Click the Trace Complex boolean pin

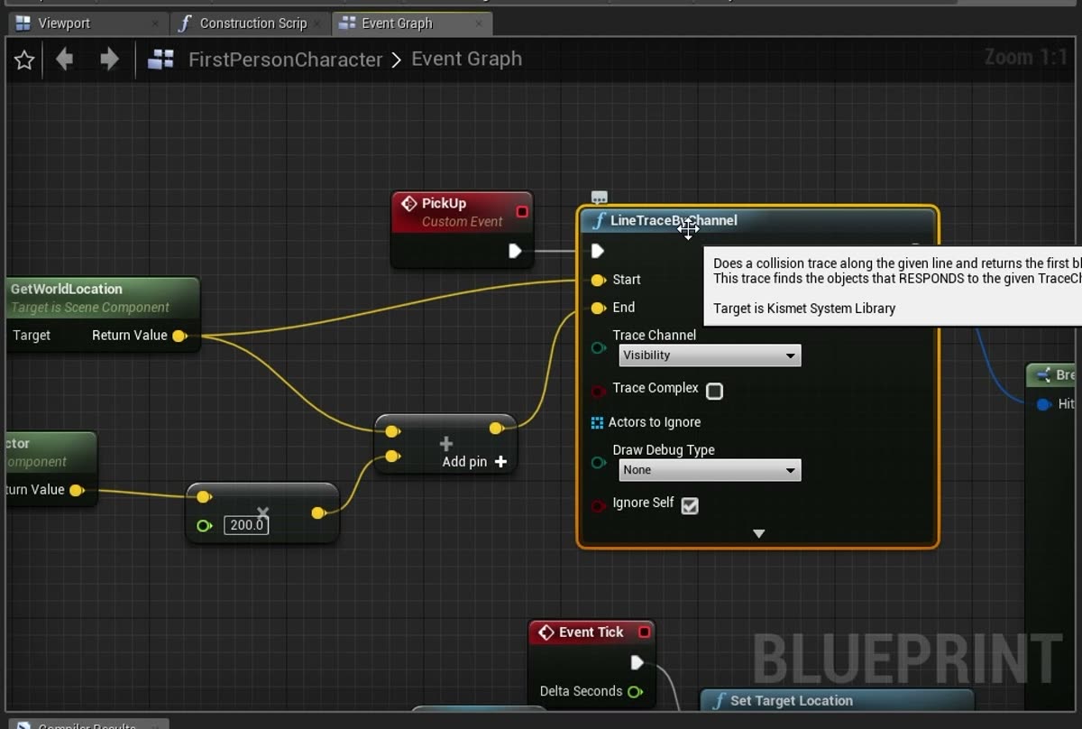tap(598, 392)
